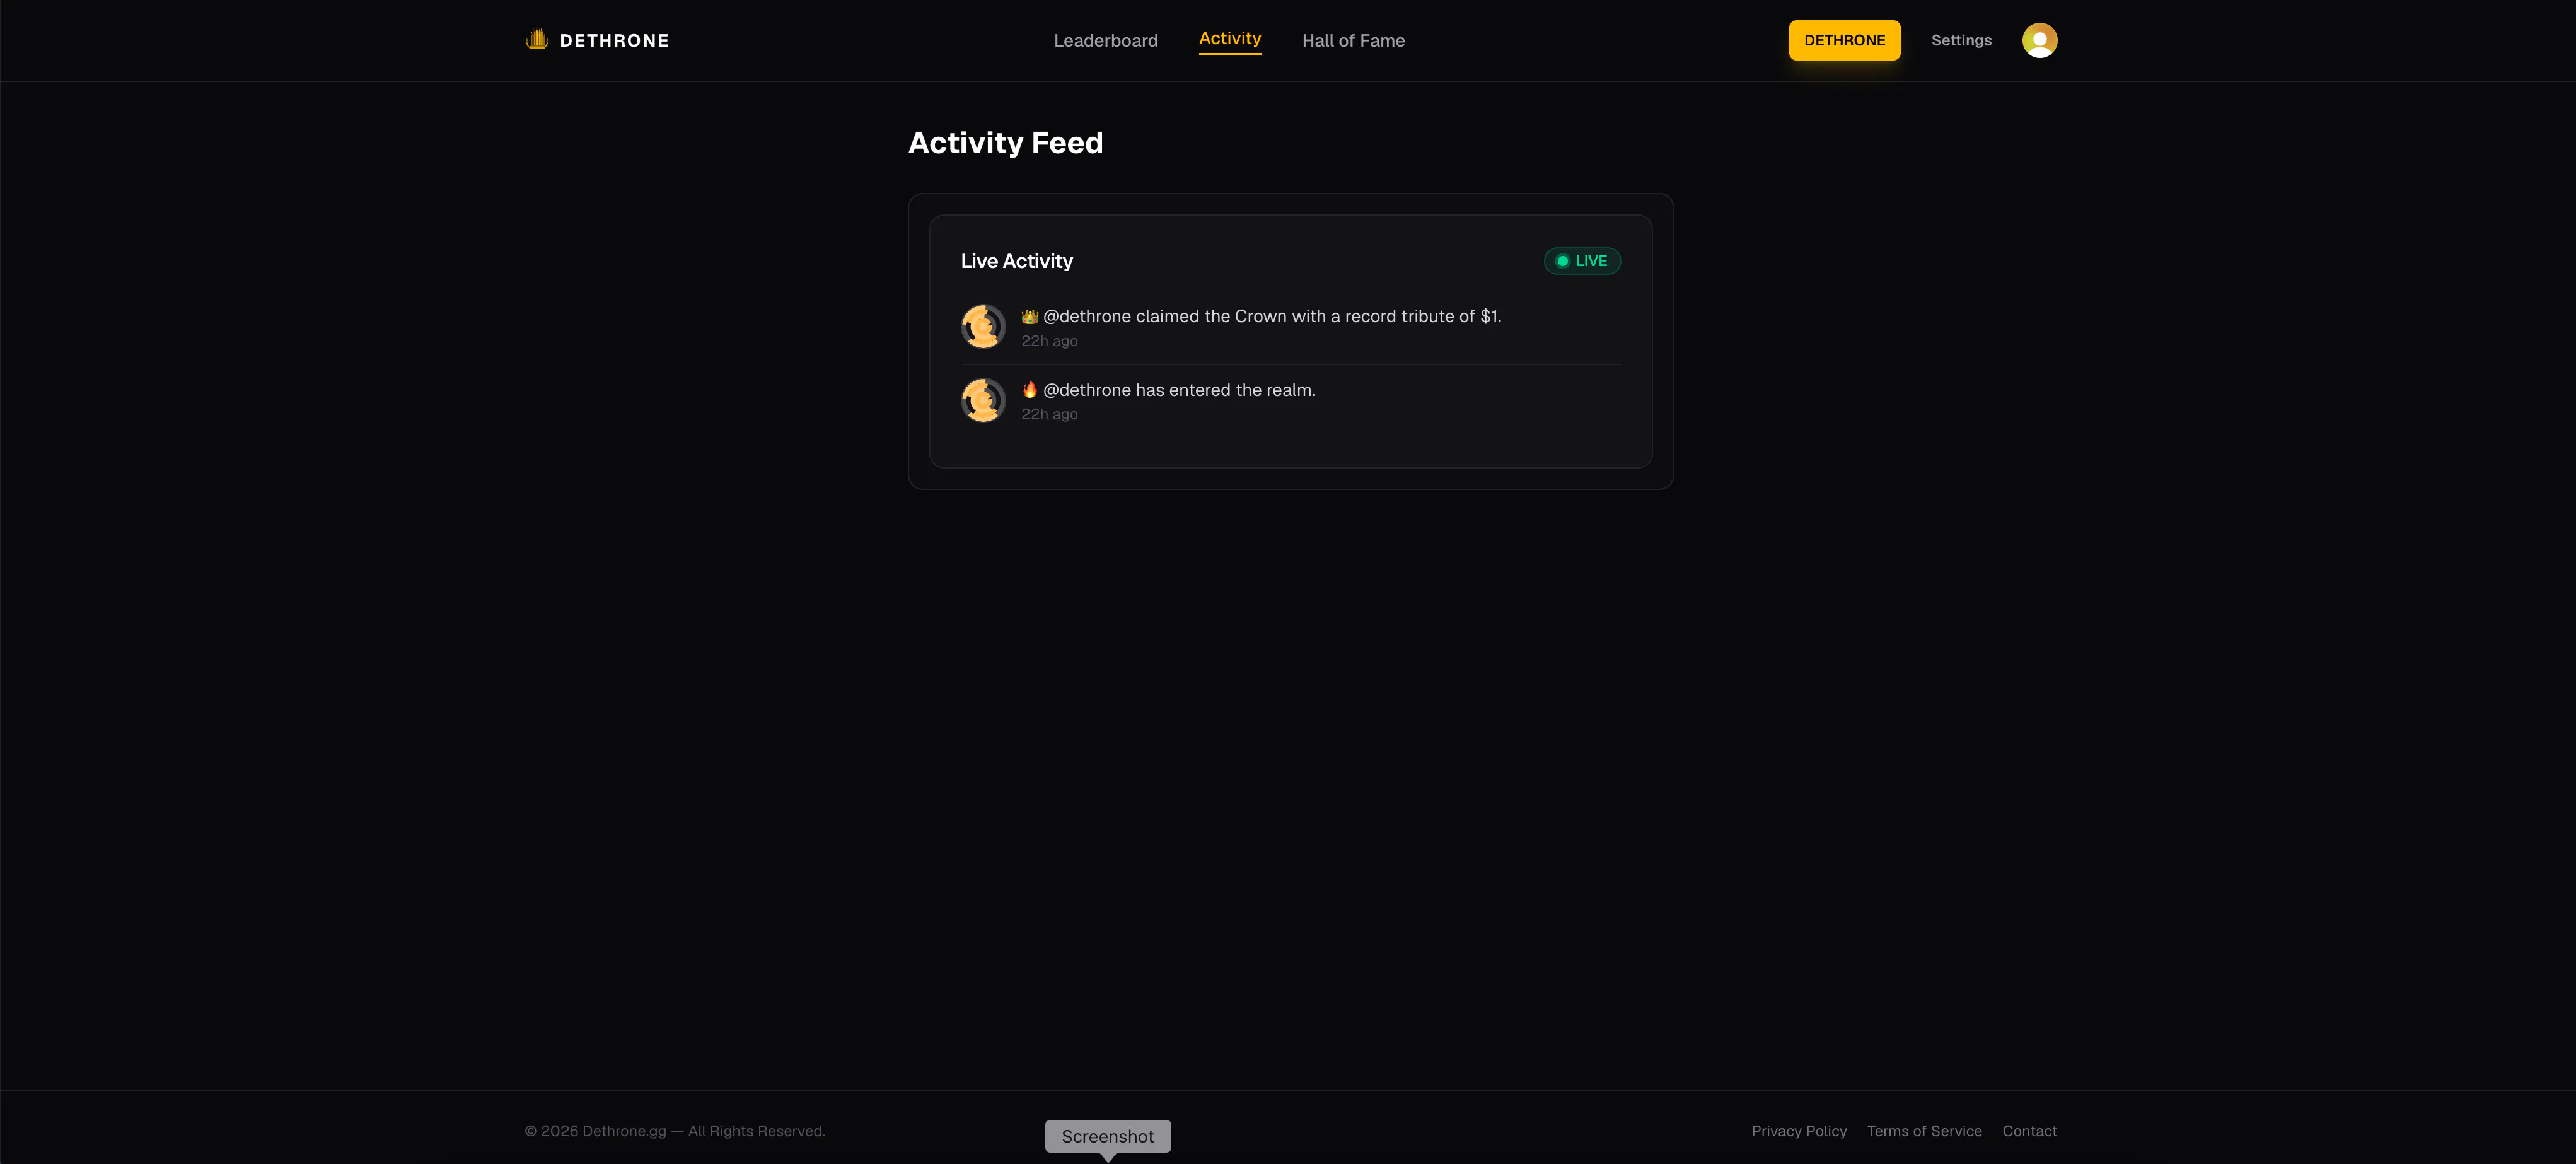The width and height of the screenshot is (2576, 1164).
Task: Open Terms of Service in the footer
Action: tap(1924, 1131)
